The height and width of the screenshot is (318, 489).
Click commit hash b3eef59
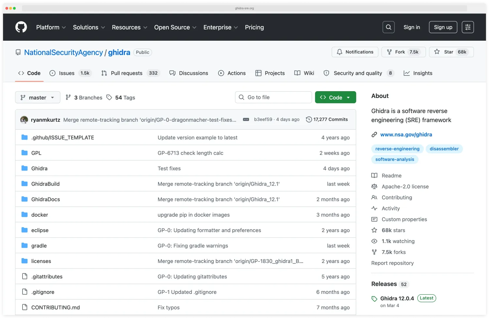(263, 119)
